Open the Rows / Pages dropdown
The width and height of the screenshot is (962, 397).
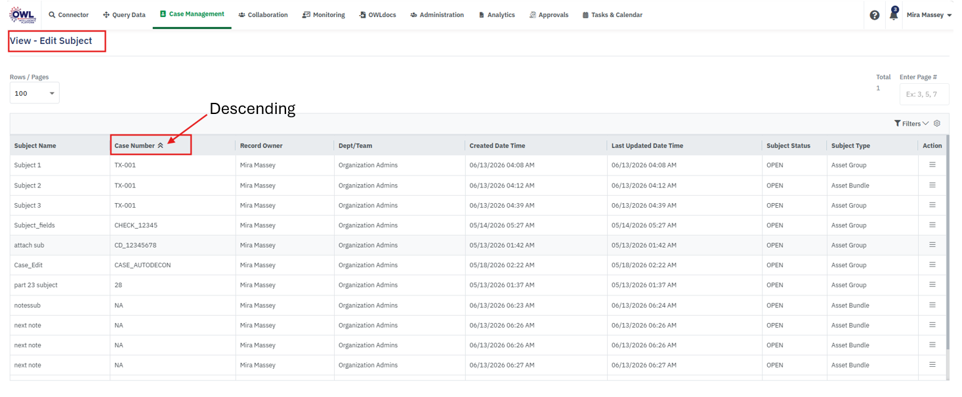34,93
